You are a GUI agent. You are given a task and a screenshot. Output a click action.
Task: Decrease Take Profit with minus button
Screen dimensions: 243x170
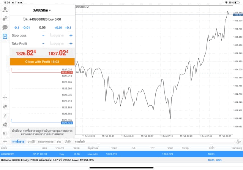(43, 44)
